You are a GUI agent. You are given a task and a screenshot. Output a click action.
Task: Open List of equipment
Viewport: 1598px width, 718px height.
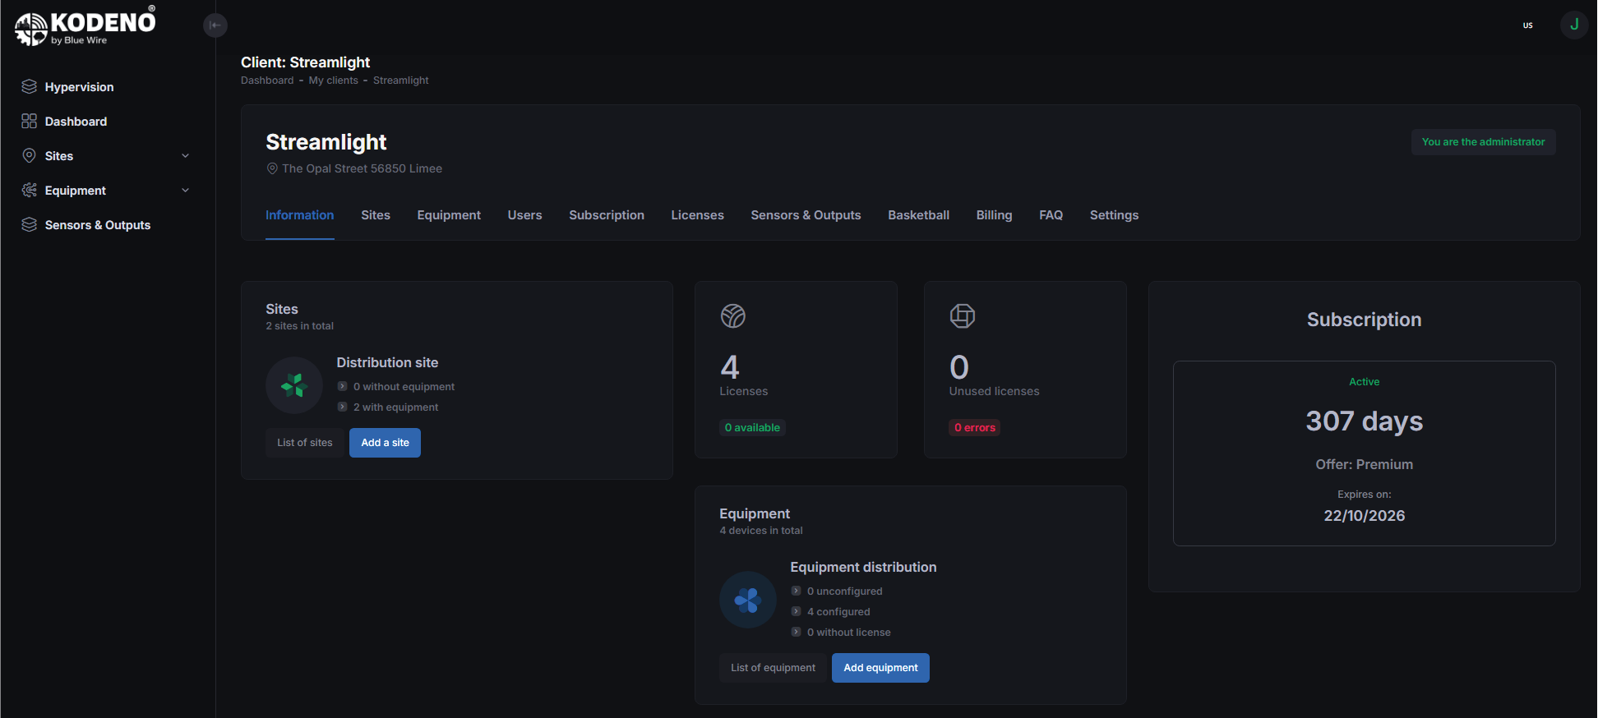click(773, 668)
